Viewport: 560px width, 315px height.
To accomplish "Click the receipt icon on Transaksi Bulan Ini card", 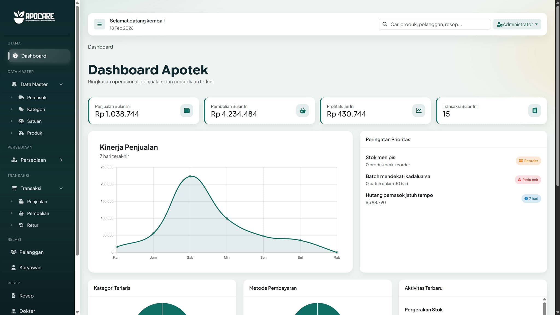I will click(x=535, y=110).
